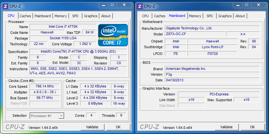Click motherboard Model value 'Z87X-OC-CF'
Image resolution: width=269 pixels, height=134 pixels.
195,34
